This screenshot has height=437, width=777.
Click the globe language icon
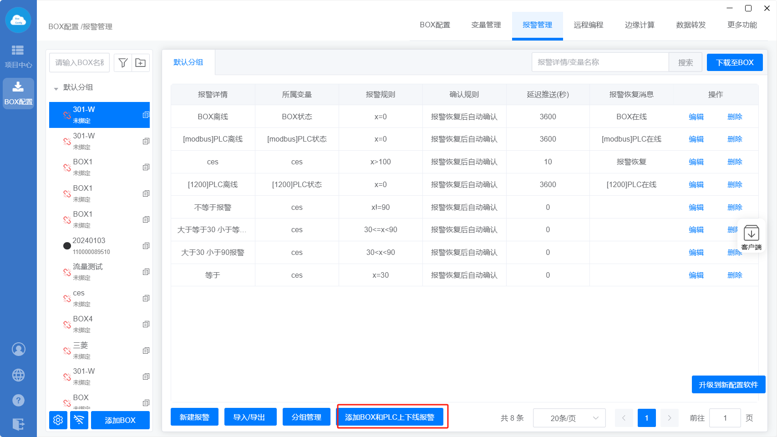pos(18,375)
